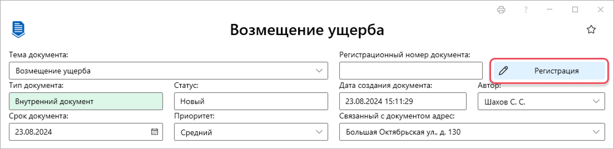Add document to favorites with star icon
This screenshot has height=149, width=614.
591,29
